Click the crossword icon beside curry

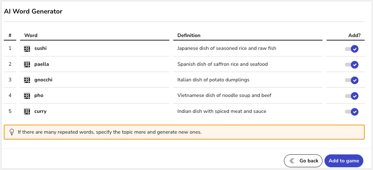click(x=27, y=111)
